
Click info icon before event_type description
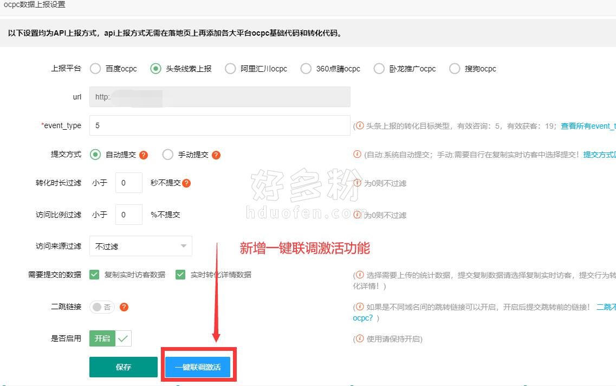(x=359, y=125)
